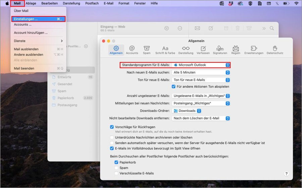Open the Signaturen settings tab
302x188 pixels.
(220, 50)
